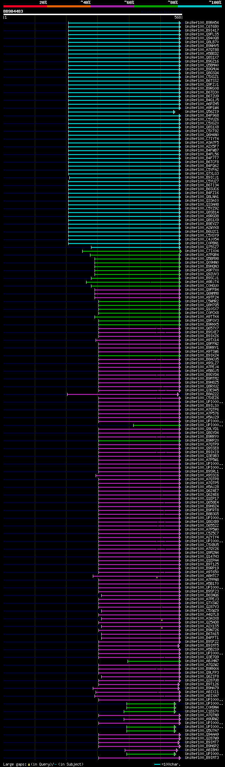225x767 pixels.
Task: Select the label UniRef100_B9RRY1
Action: (x=202, y=348)
